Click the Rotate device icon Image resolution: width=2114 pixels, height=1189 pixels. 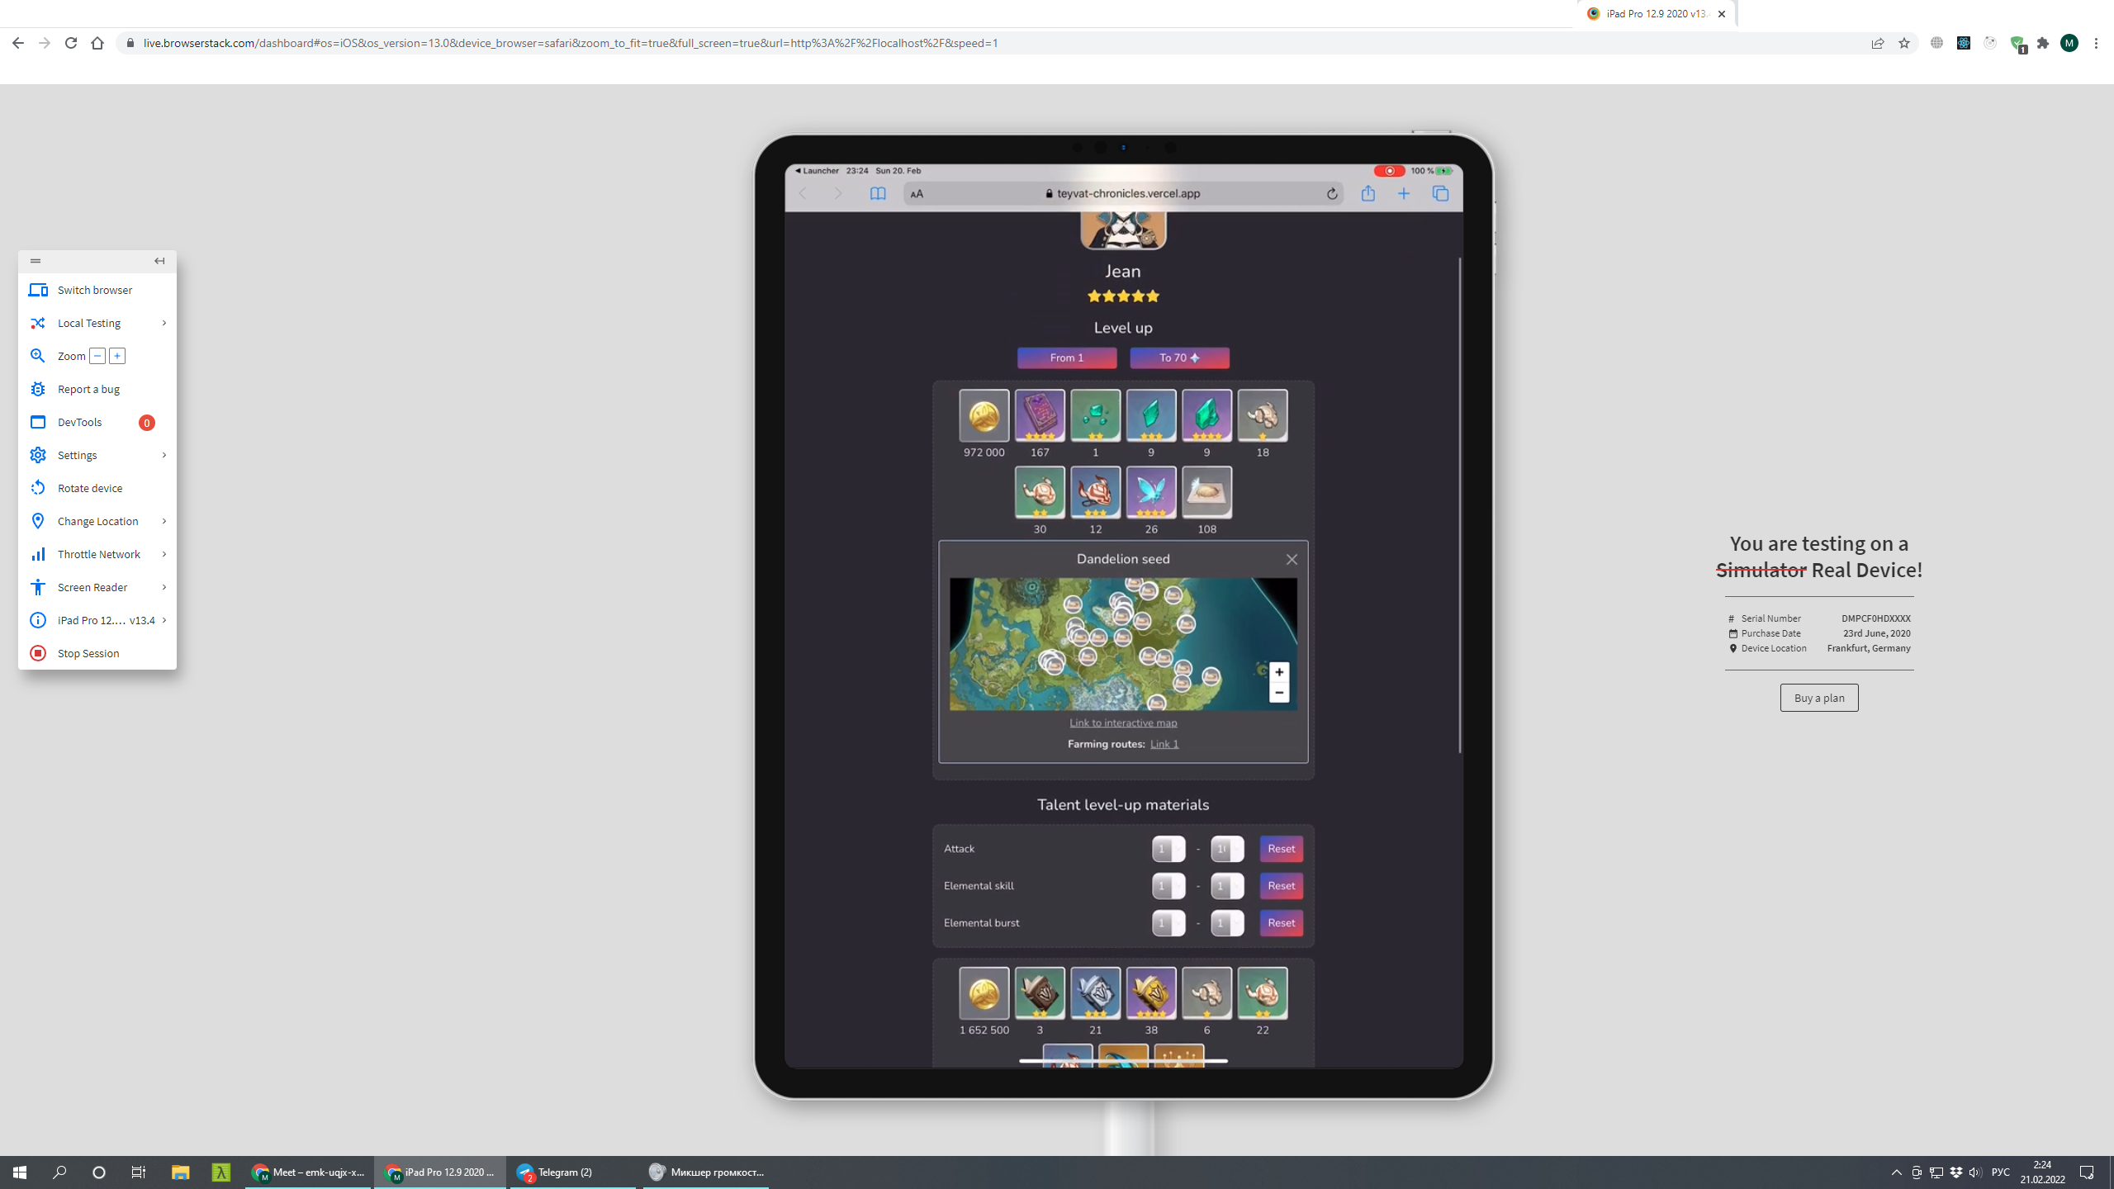tap(38, 488)
